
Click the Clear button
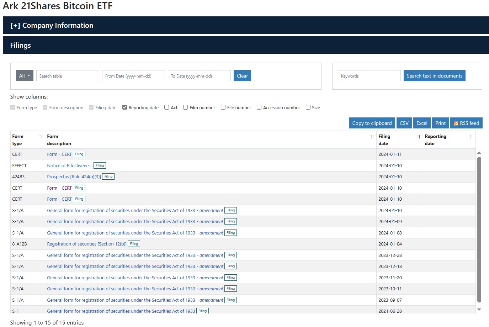pyautogui.click(x=242, y=76)
